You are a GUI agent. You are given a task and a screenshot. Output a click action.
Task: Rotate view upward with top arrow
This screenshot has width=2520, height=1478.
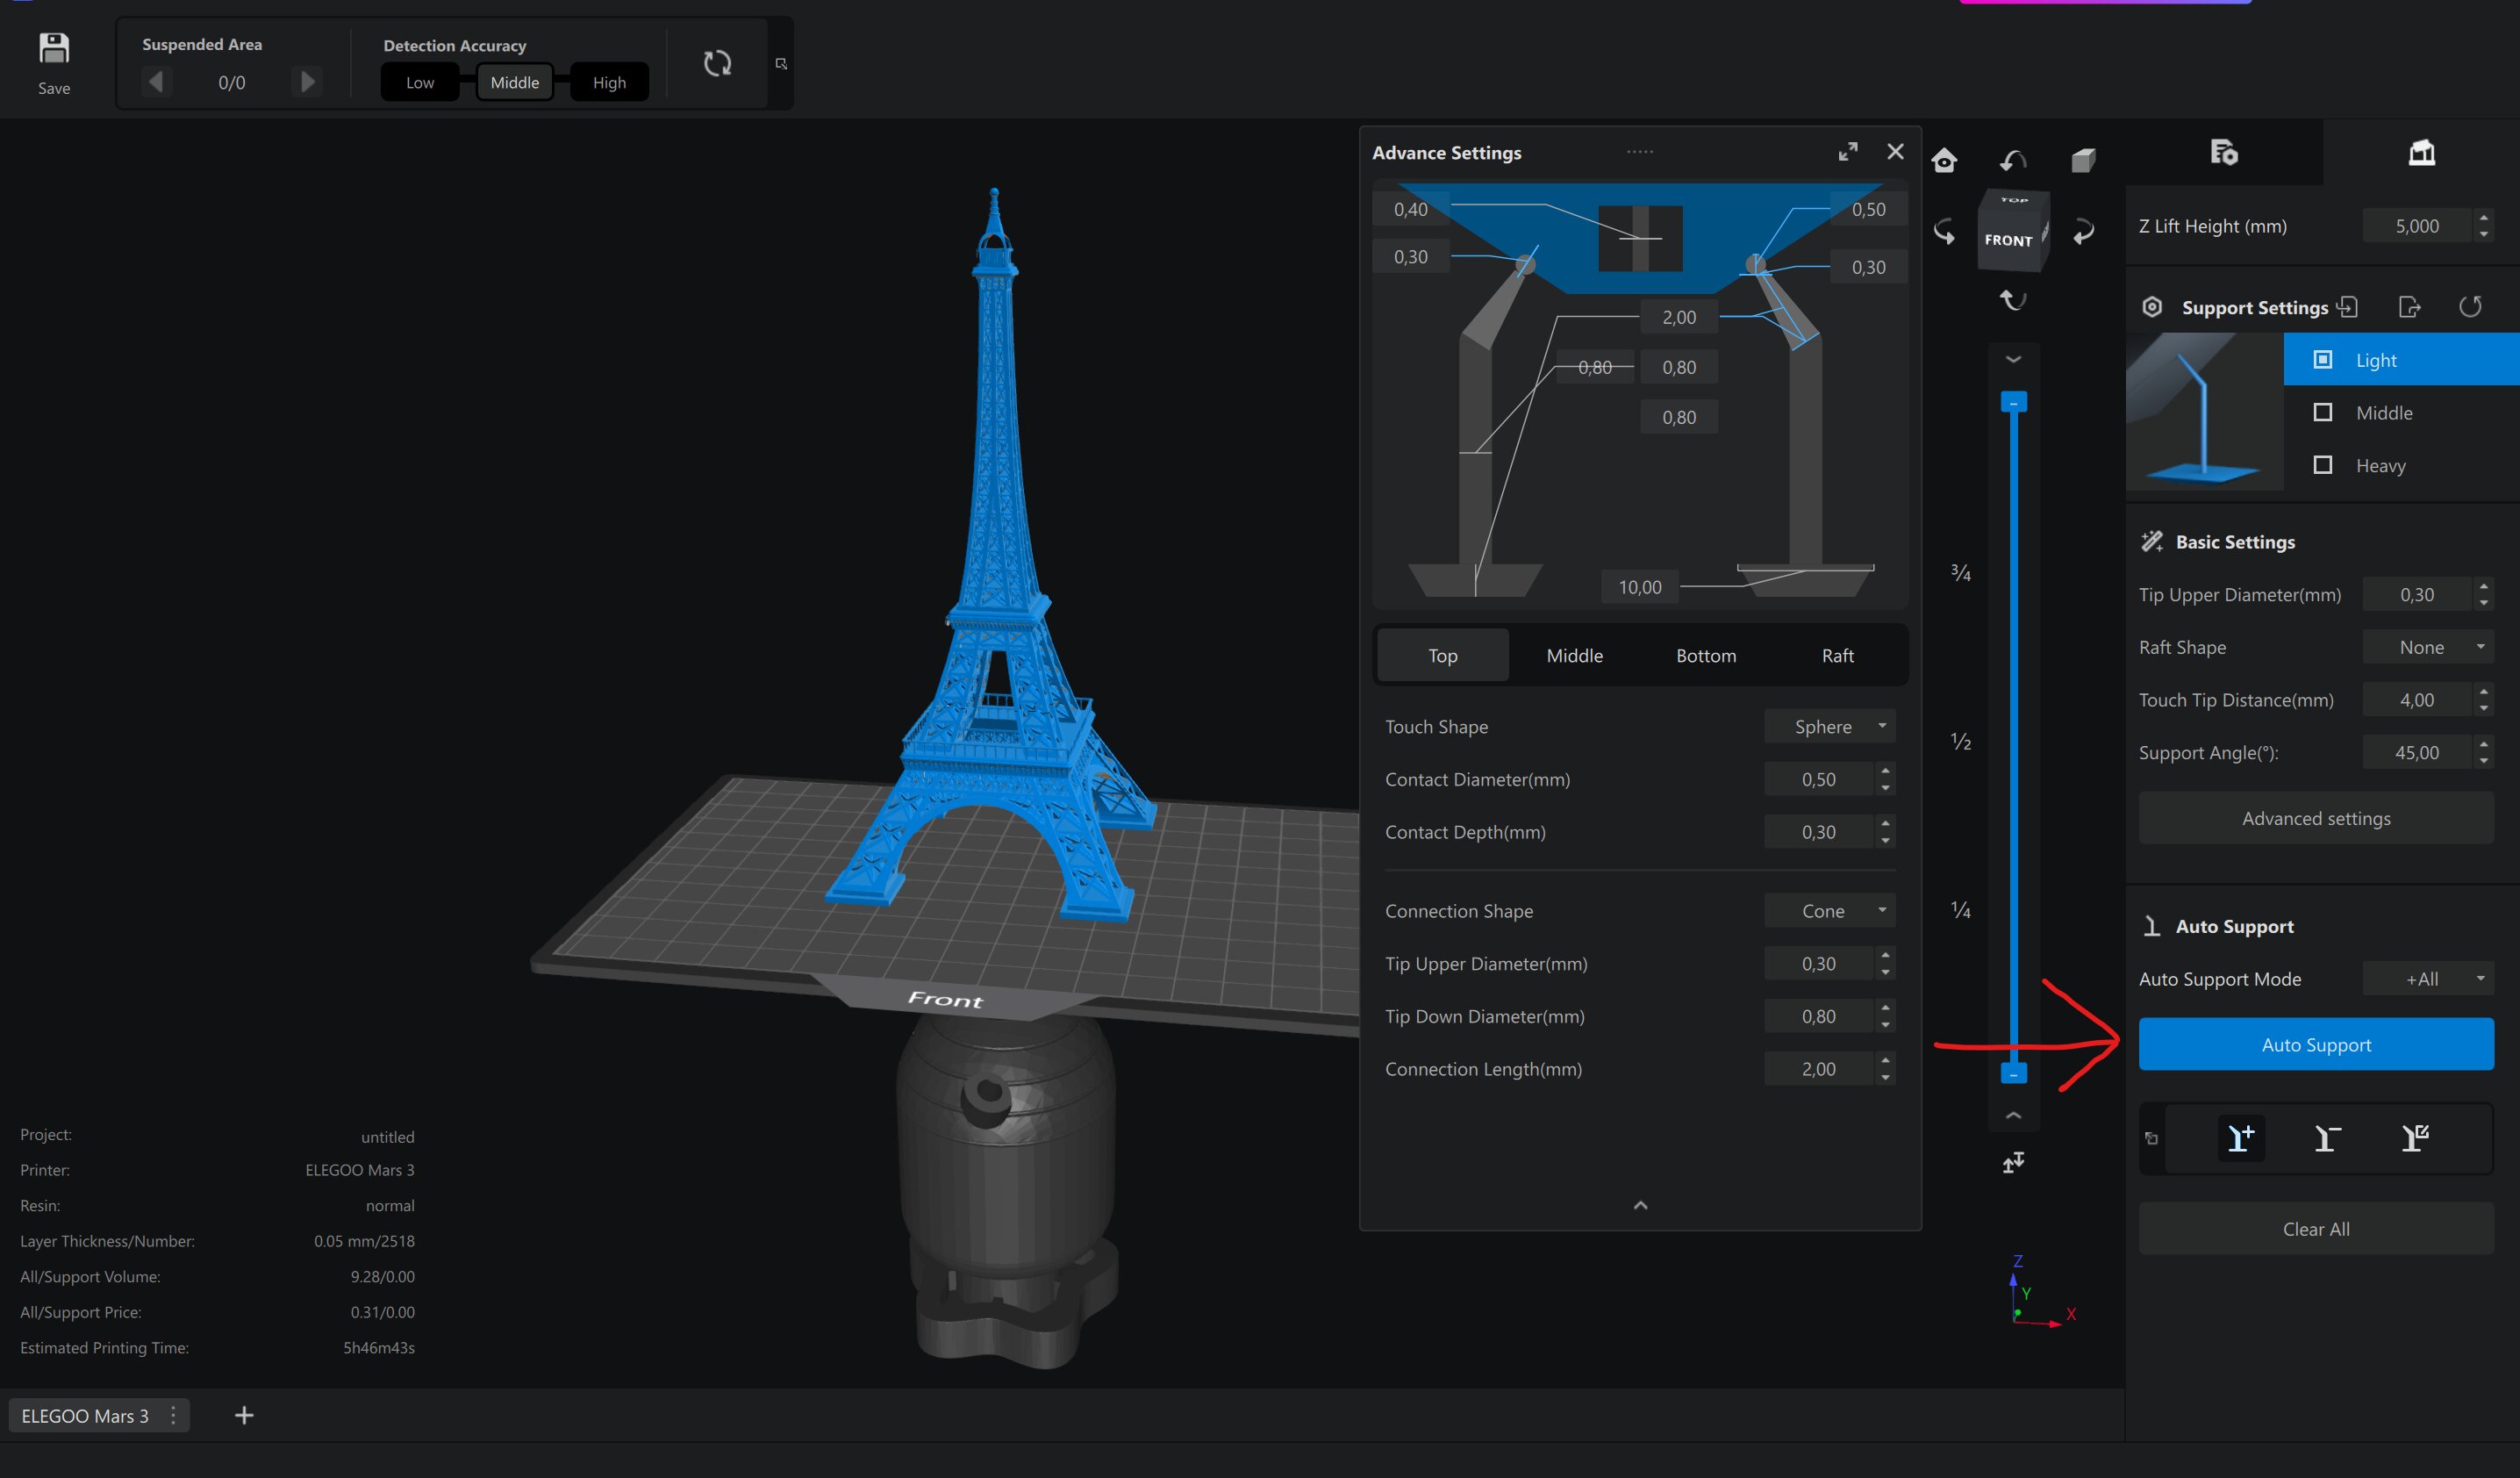pyautogui.click(x=2013, y=160)
